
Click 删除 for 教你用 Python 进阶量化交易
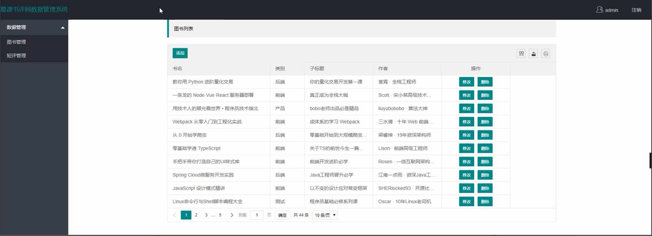[485, 82]
